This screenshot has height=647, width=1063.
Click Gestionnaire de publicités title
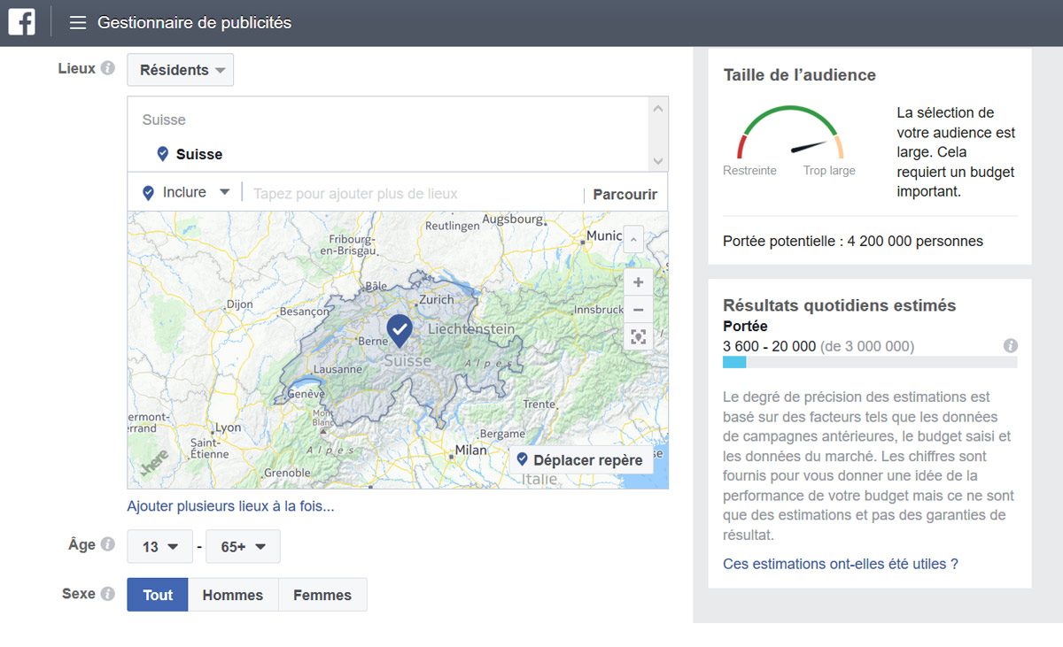194,23
